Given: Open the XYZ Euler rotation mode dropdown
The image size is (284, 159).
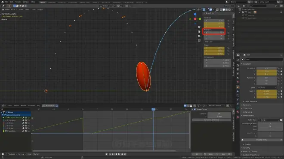Looking at the screenshot, I should 217,42.
